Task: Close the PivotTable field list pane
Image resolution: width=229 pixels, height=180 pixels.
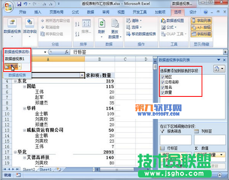Action: click(225, 60)
